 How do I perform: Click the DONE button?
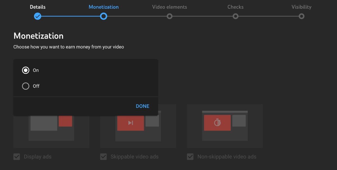click(x=142, y=106)
